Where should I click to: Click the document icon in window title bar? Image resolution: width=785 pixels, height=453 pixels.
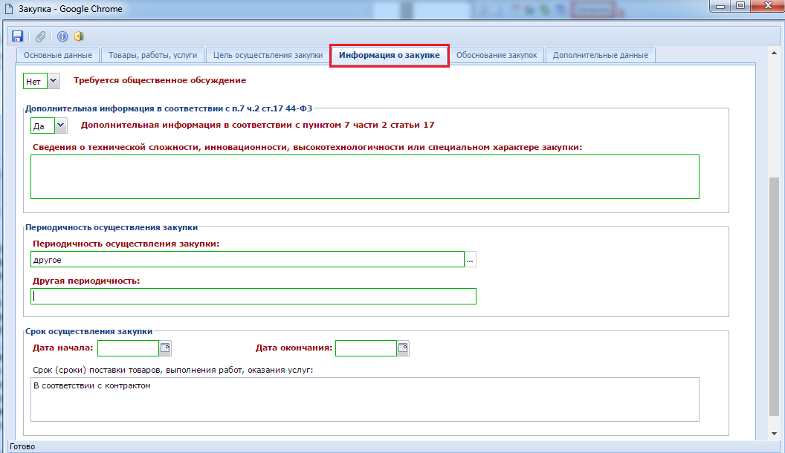(x=10, y=9)
